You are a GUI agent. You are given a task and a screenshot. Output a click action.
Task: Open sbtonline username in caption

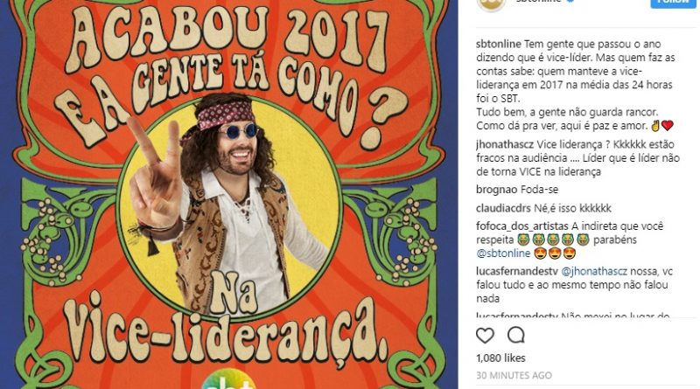pyautogui.click(x=499, y=45)
